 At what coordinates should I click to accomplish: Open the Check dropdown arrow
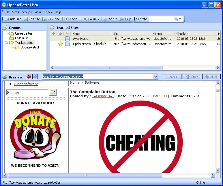[80, 19]
